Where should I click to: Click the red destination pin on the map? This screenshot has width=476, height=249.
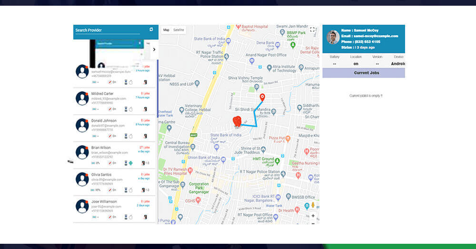[262, 97]
